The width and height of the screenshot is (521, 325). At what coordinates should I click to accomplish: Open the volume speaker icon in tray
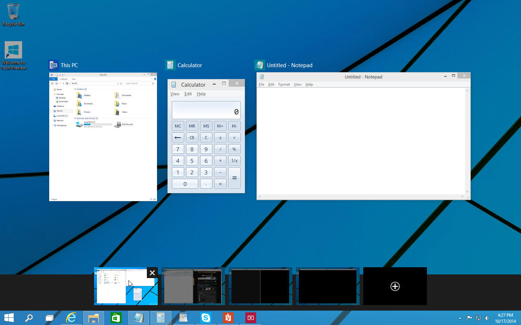[487, 318]
